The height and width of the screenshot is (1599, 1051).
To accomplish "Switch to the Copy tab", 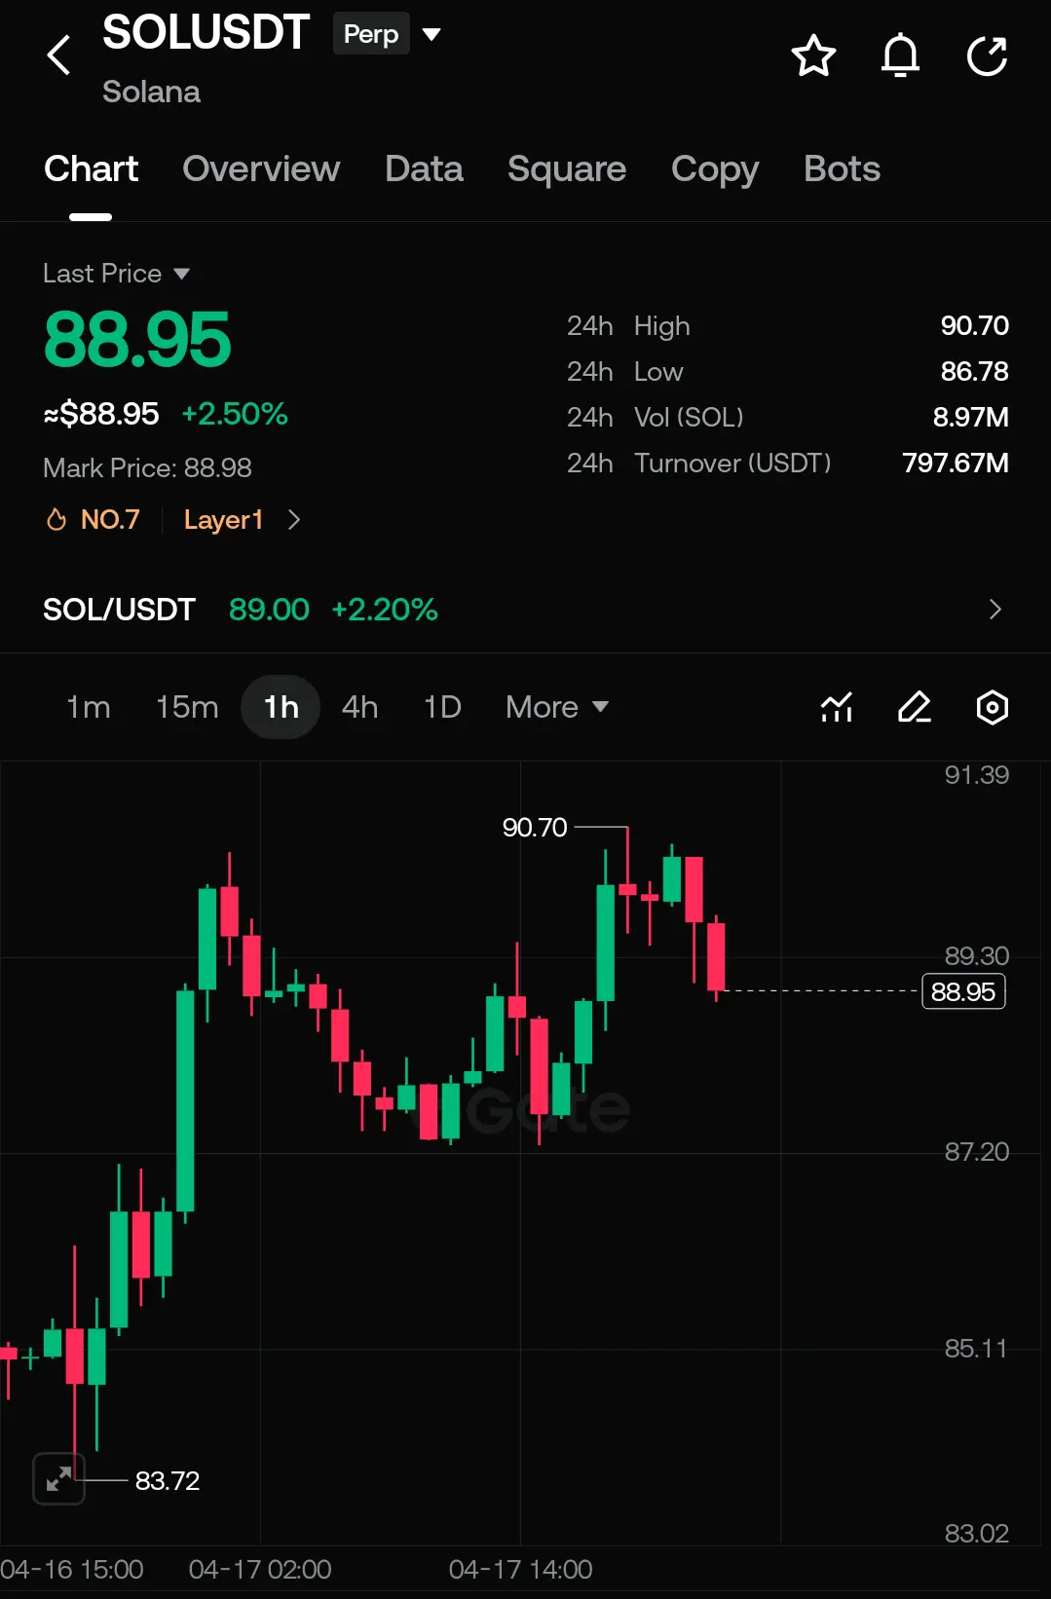I will coord(715,169).
